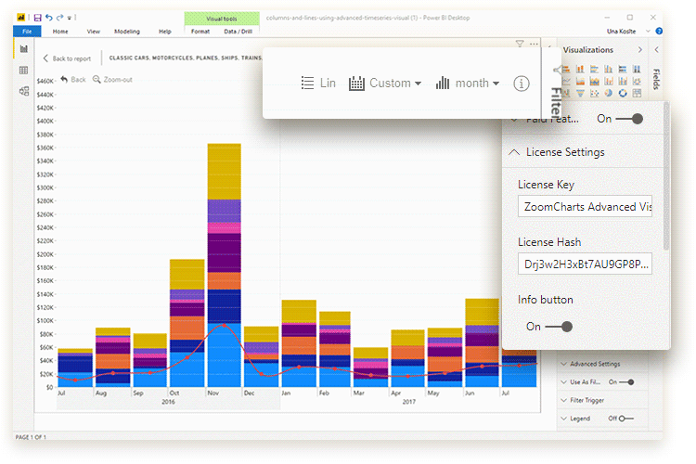Expand the Legend section chevron
This screenshot has height=464, width=696.
(563, 419)
